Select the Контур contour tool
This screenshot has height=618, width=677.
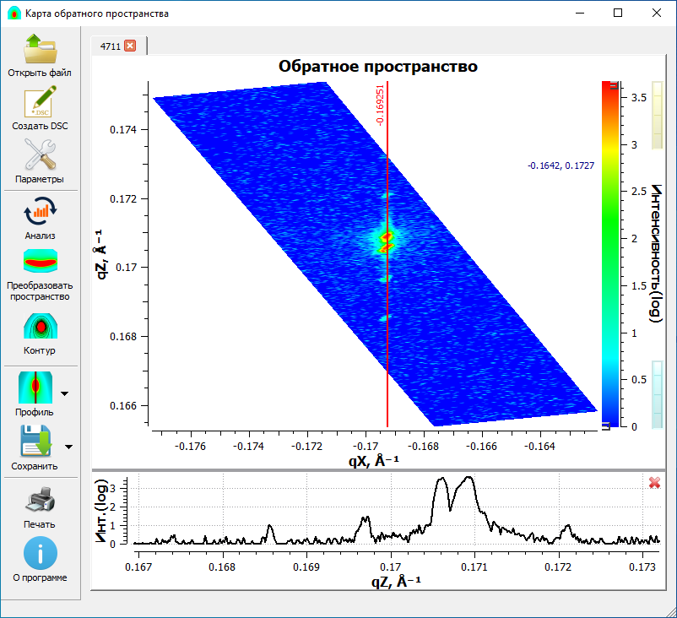point(40,328)
